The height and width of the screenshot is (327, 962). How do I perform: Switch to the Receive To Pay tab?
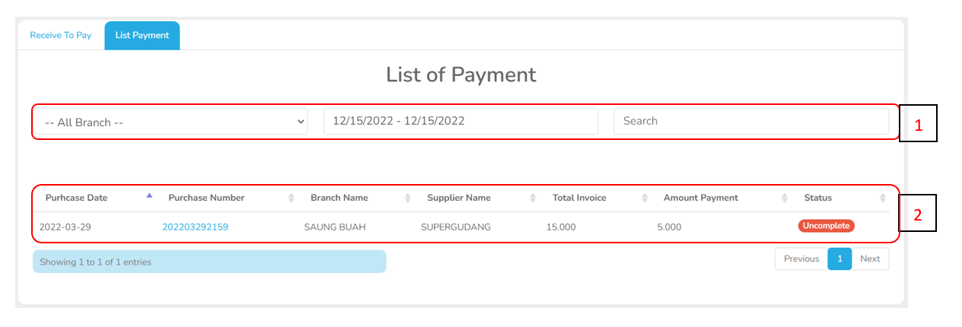pyautogui.click(x=61, y=36)
